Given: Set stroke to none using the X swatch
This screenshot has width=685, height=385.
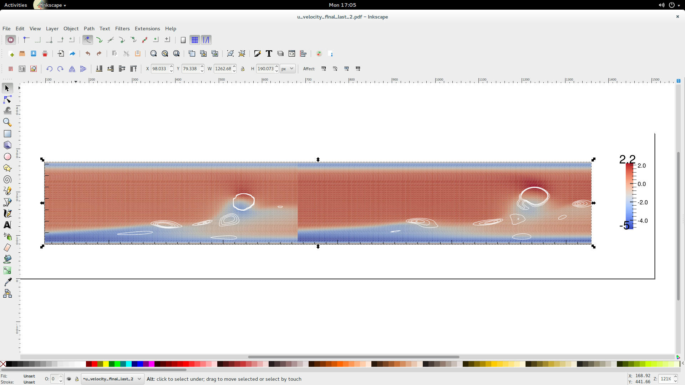Looking at the screenshot, I should click(x=3, y=364).
